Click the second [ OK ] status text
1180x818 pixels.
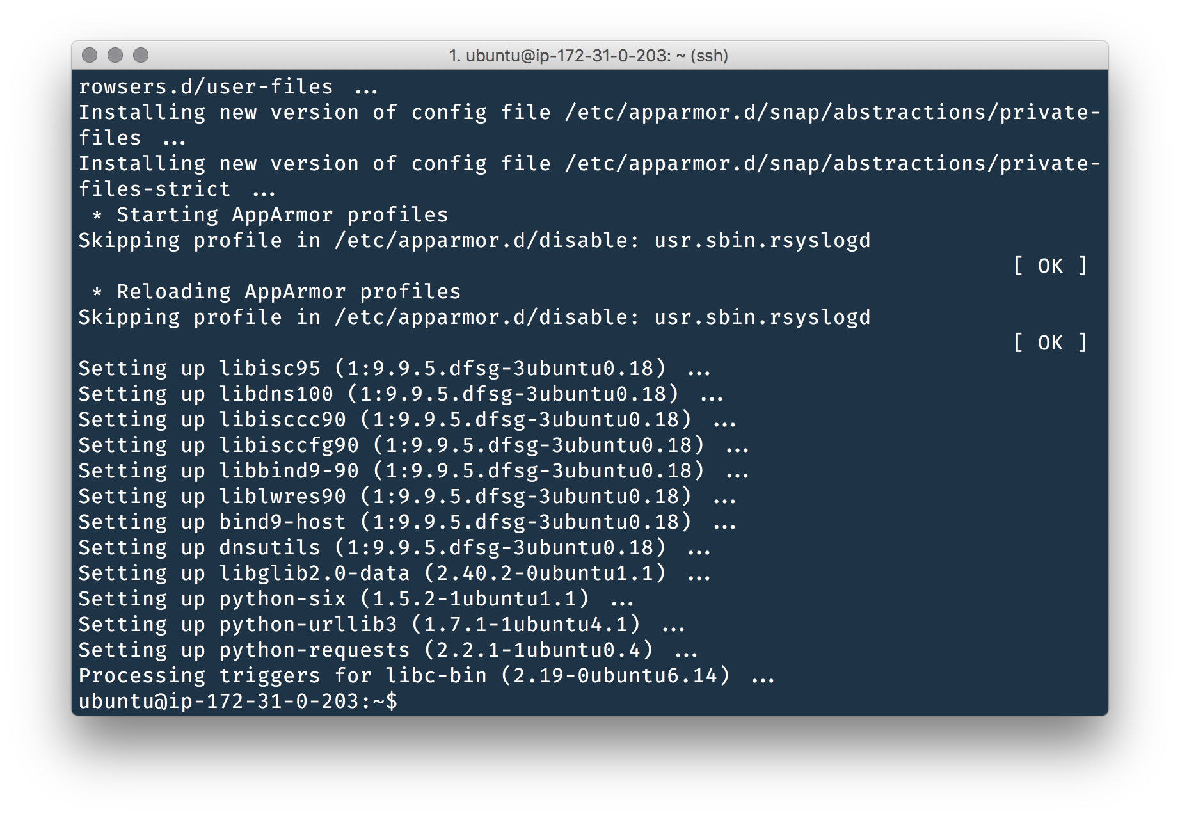[1050, 342]
